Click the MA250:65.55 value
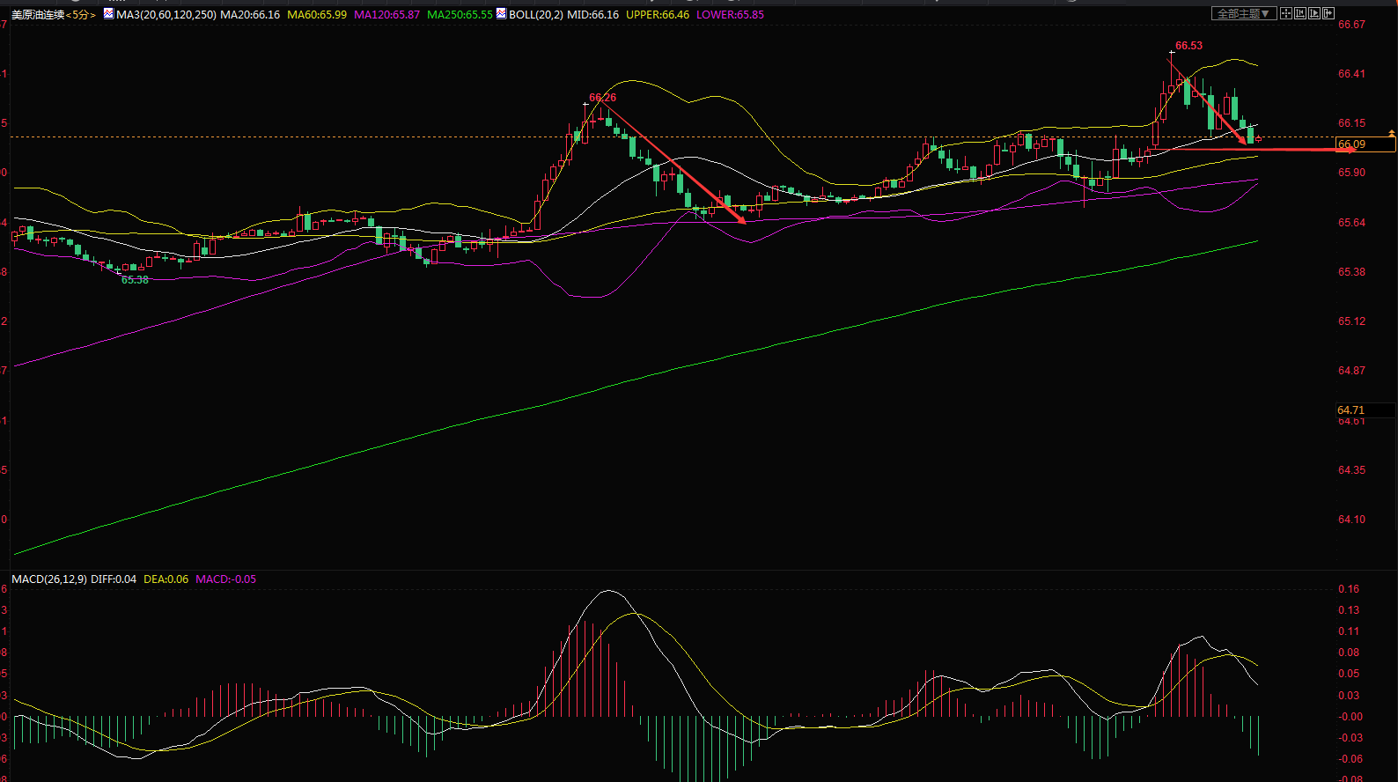 (x=460, y=15)
